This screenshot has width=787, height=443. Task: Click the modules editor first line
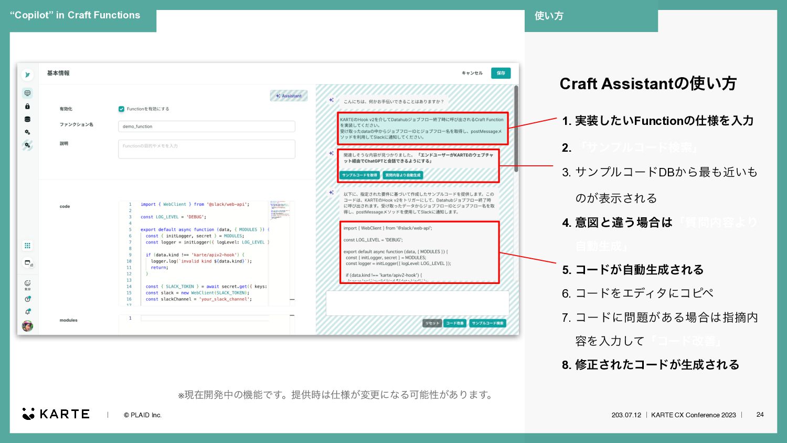[x=205, y=318]
